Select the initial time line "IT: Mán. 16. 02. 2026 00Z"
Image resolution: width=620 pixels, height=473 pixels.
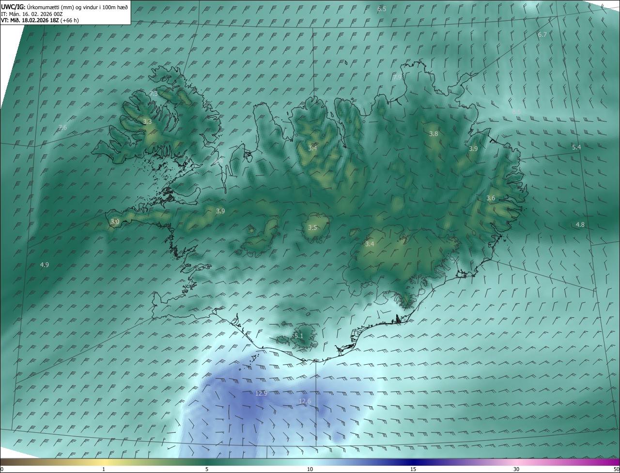click(32, 14)
